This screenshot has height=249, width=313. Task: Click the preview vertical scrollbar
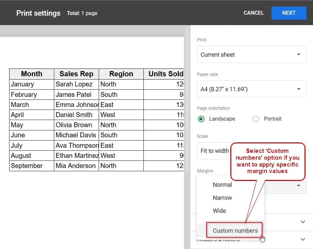coord(187,100)
